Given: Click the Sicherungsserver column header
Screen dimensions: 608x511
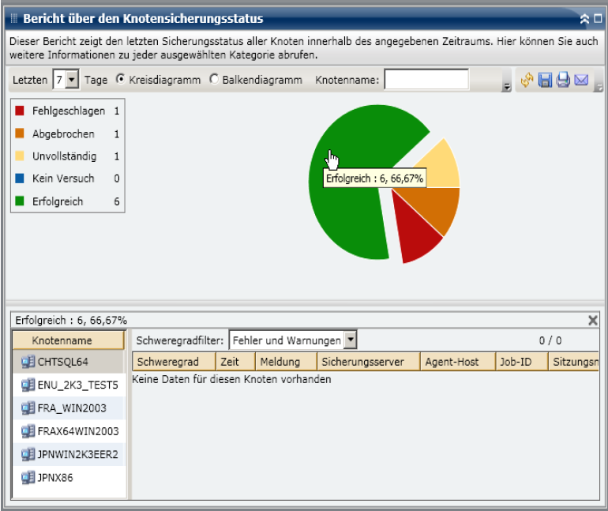Looking at the screenshot, I should pyautogui.click(x=368, y=362).
